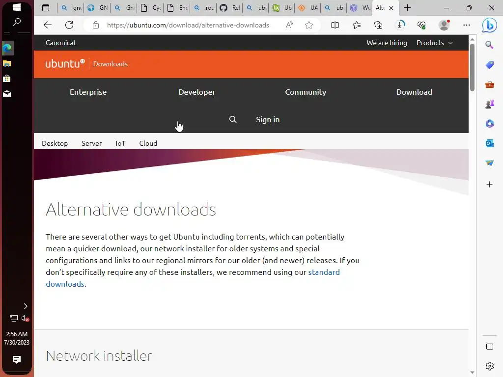Open sidebar Microsoft 365 icon
The image size is (503, 377).
point(490,124)
